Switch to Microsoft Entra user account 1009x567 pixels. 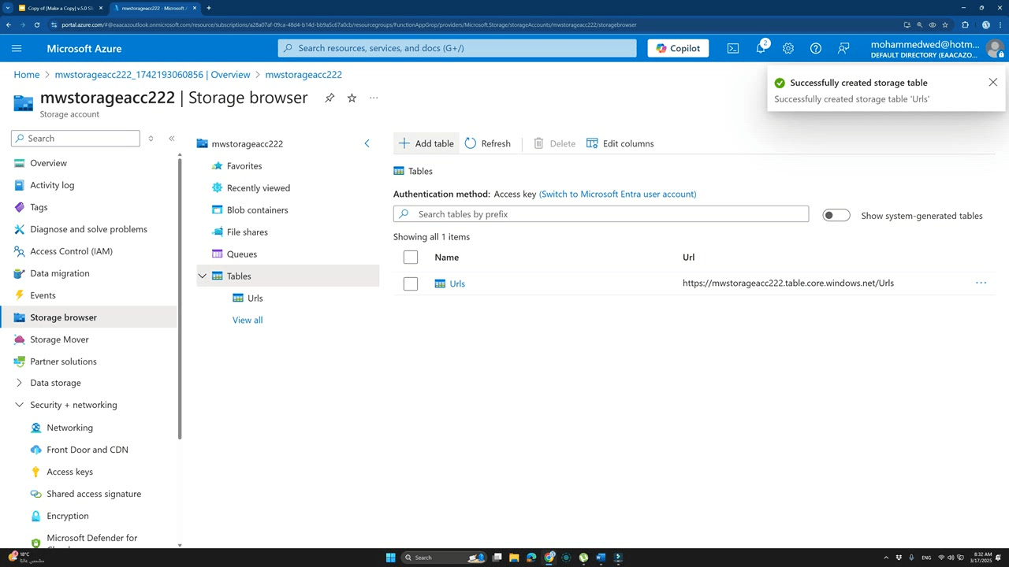tap(617, 194)
